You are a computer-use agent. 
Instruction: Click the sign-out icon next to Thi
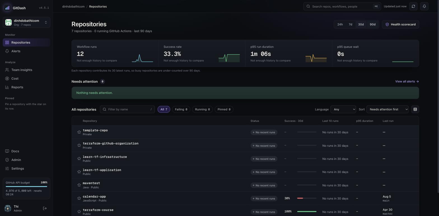(x=45, y=208)
